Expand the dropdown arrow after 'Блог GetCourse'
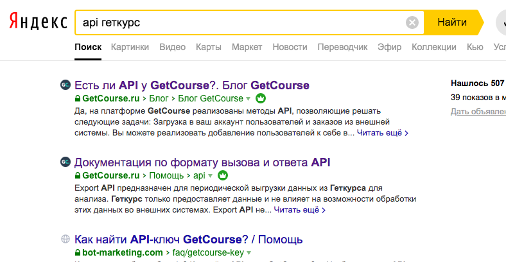The image size is (506, 262). coord(248,99)
